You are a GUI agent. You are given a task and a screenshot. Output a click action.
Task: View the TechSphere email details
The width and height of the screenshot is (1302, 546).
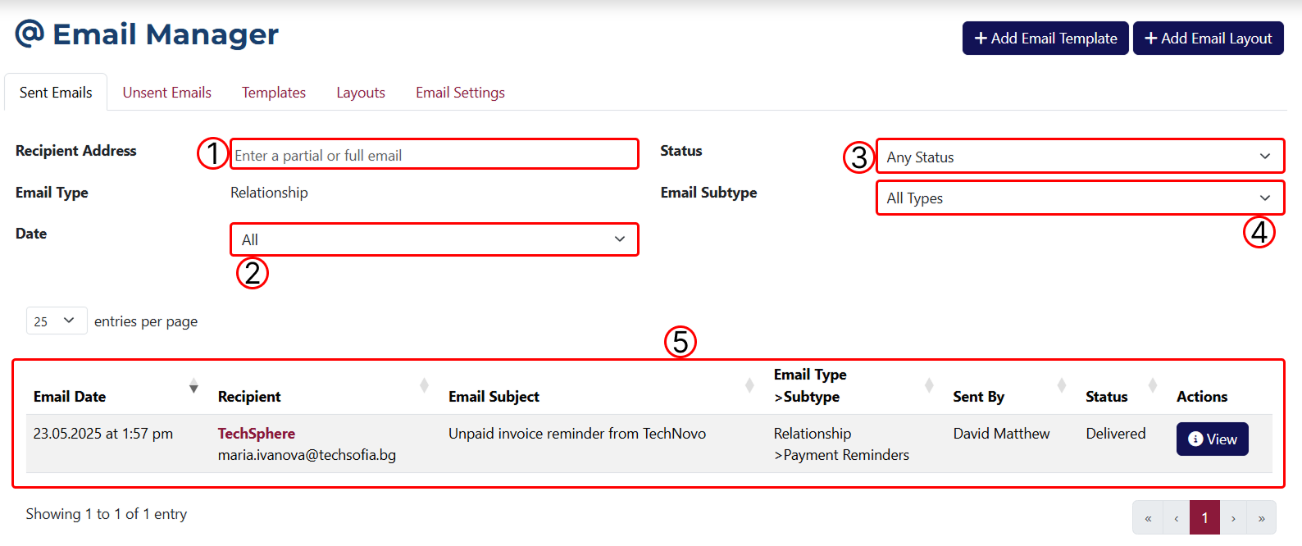point(1212,439)
